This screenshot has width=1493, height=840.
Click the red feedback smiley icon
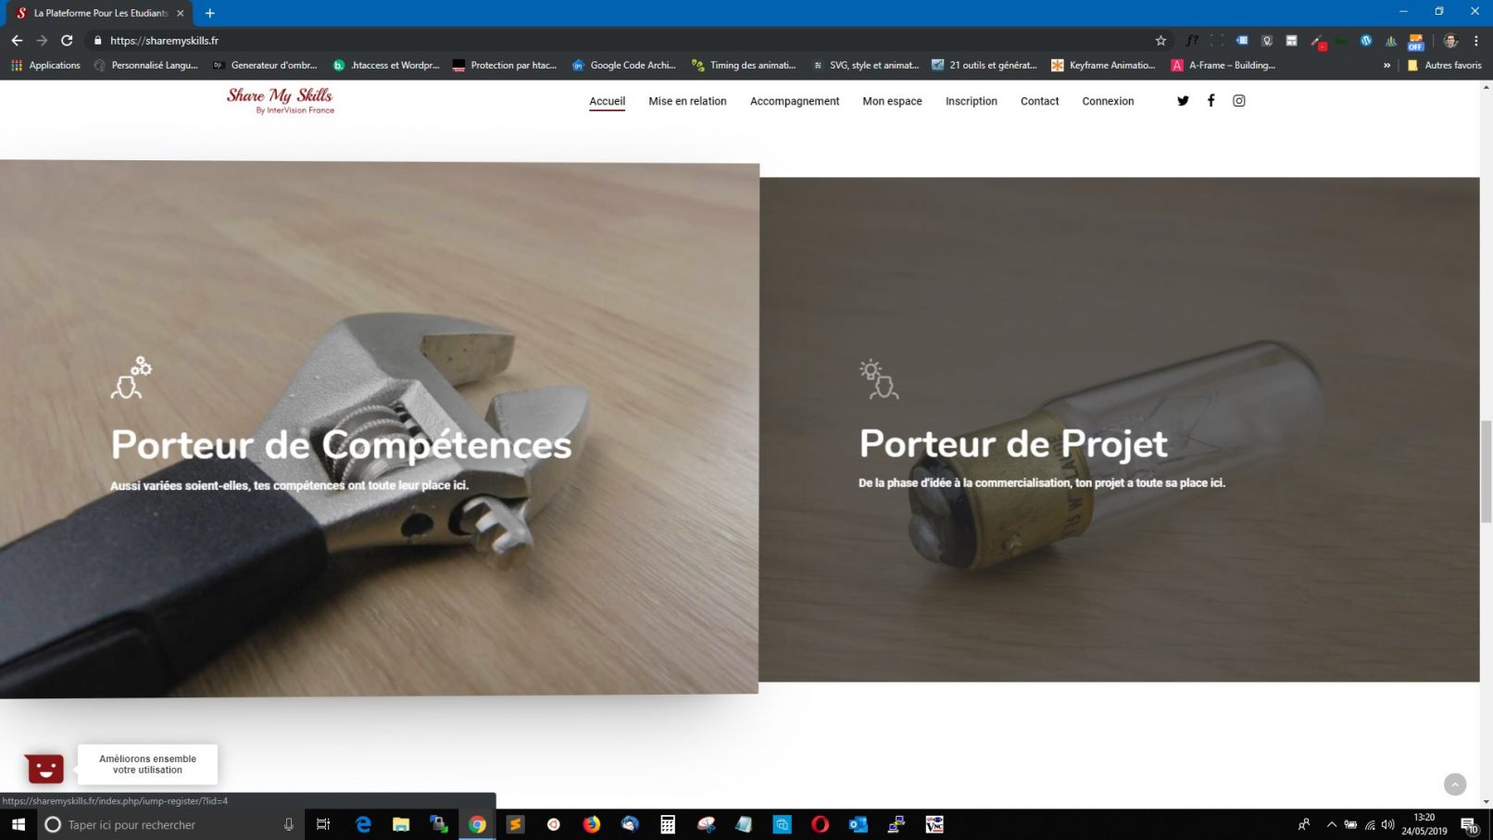pyautogui.click(x=44, y=767)
